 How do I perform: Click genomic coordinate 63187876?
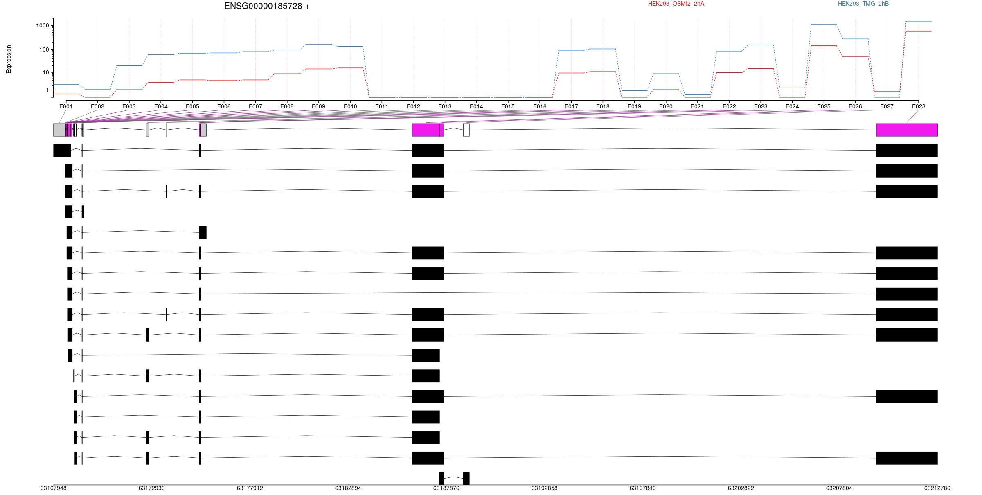point(446,488)
